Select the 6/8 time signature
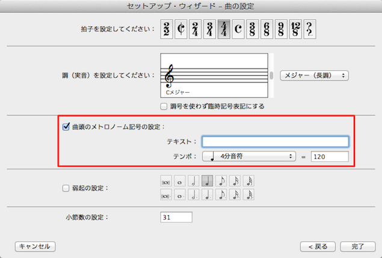Viewport: 382px width, 258px height. [x=266, y=29]
